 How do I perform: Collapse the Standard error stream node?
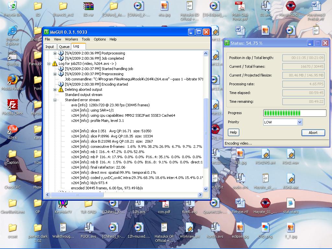55,100
